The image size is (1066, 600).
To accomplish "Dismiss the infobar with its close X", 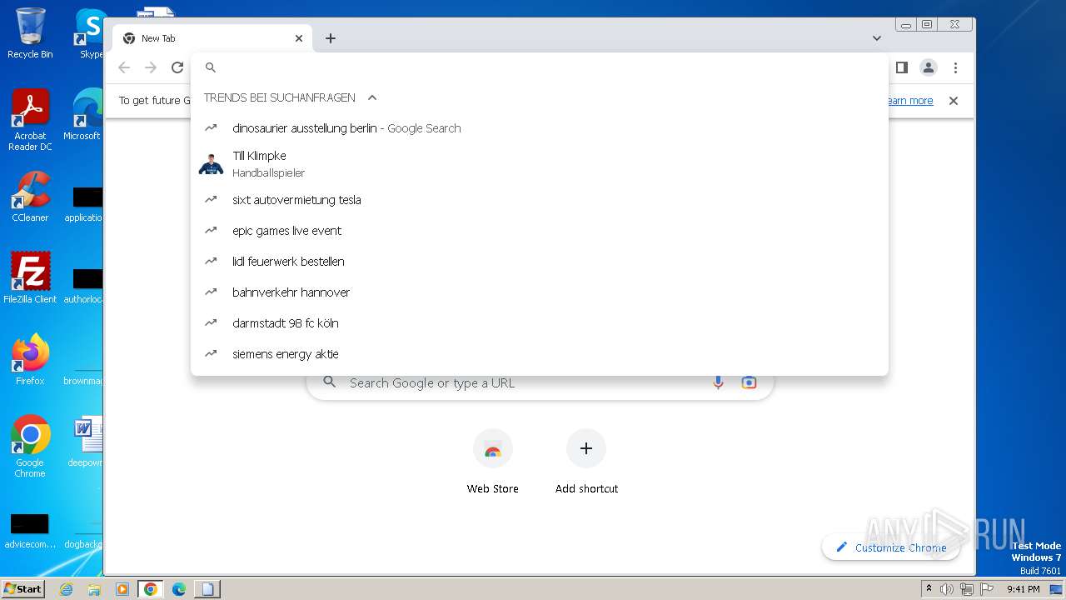I will [954, 101].
